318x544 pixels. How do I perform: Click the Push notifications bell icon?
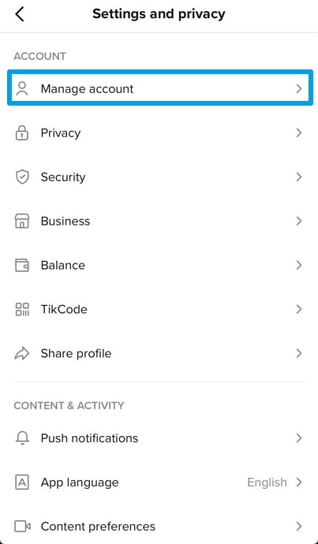22,438
